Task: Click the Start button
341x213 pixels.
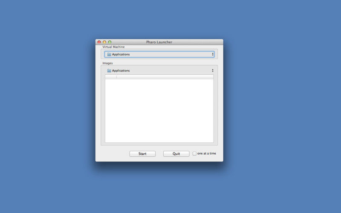Action: [x=142, y=154]
